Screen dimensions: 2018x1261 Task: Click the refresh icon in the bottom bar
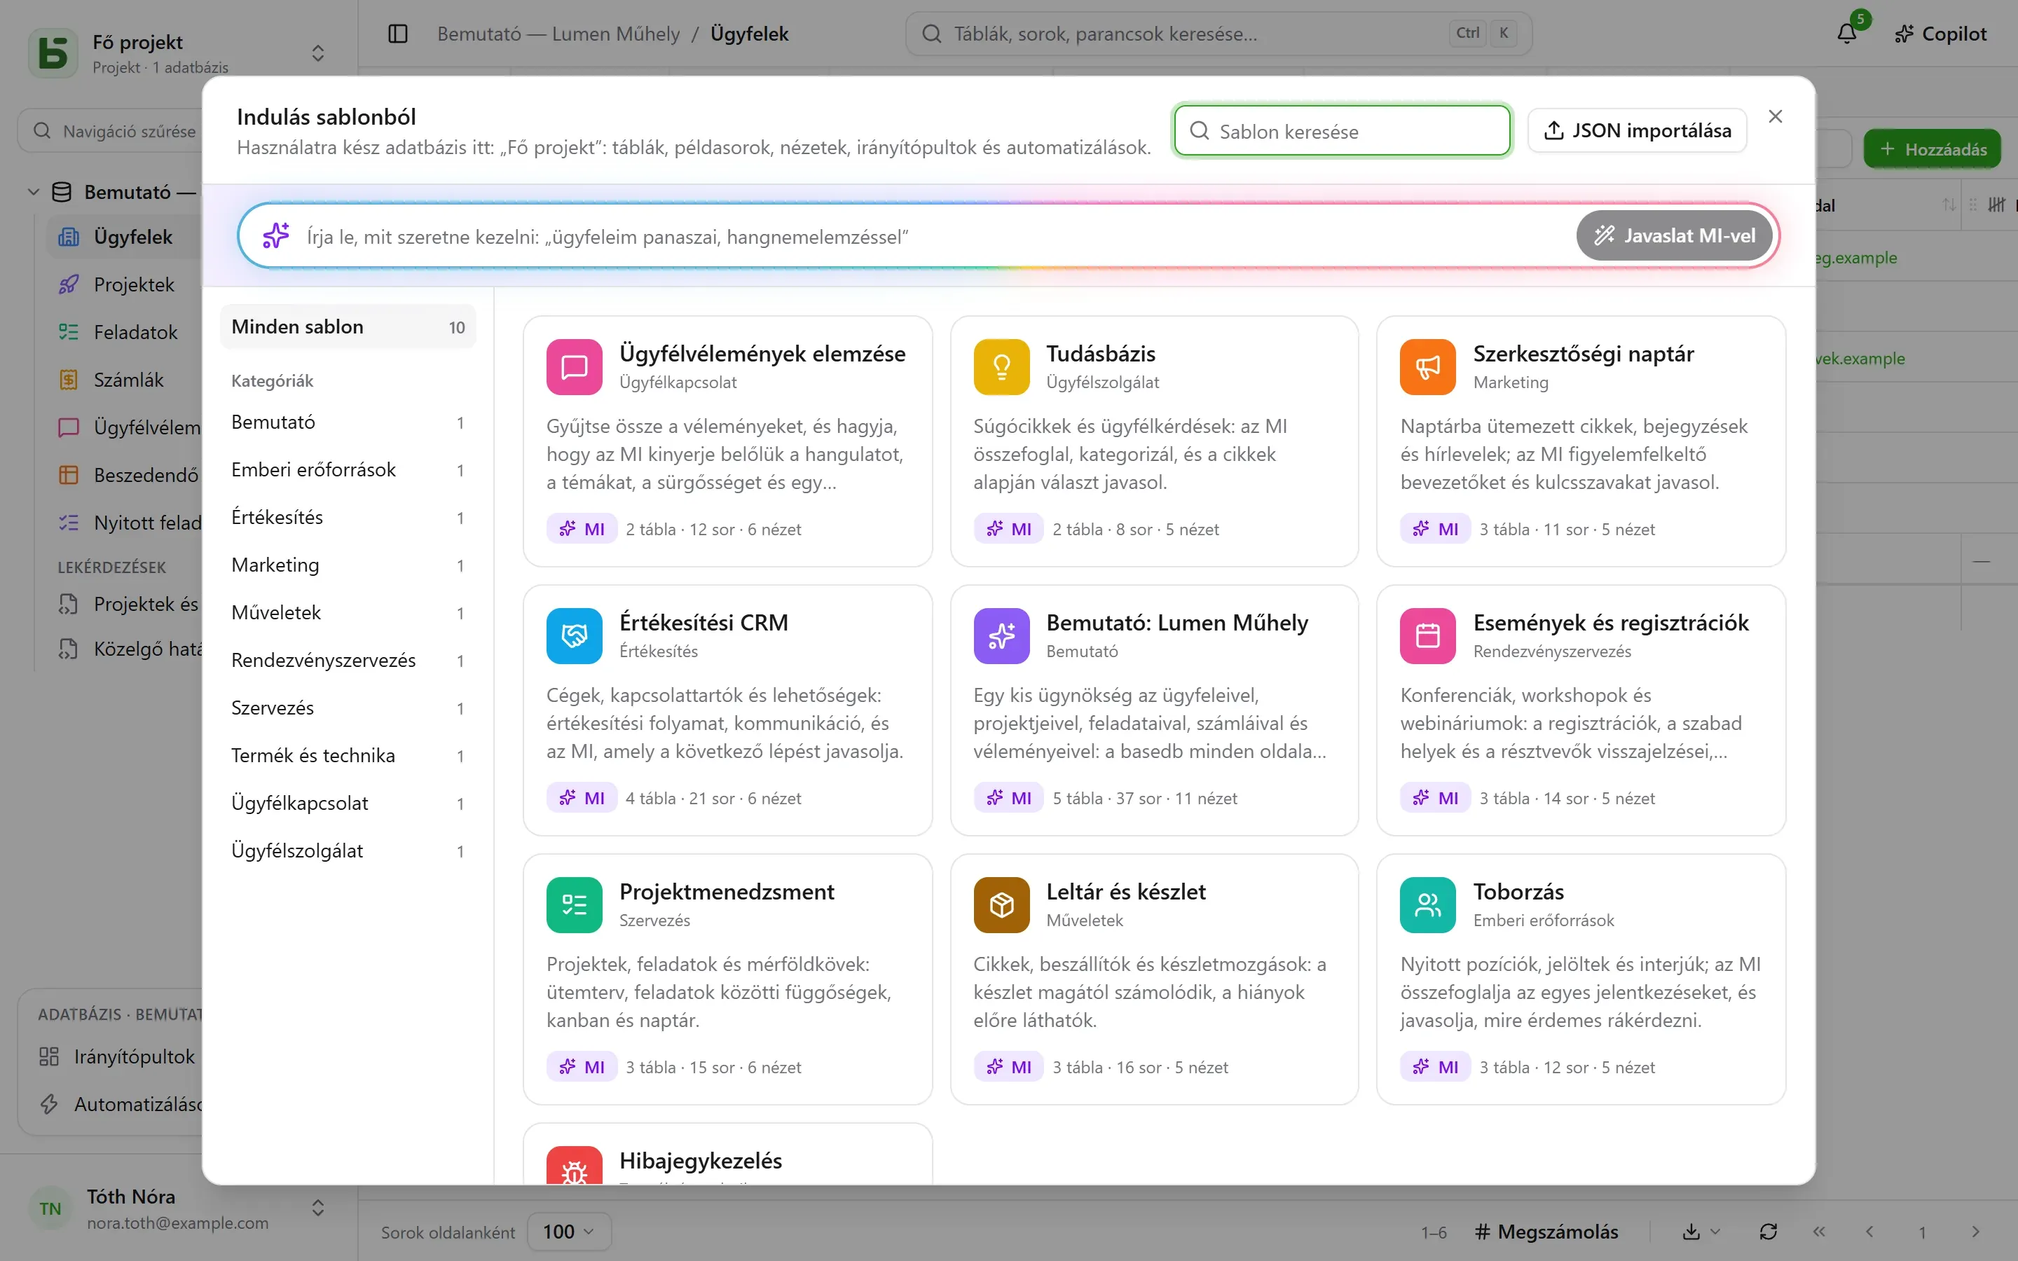[1768, 1232]
